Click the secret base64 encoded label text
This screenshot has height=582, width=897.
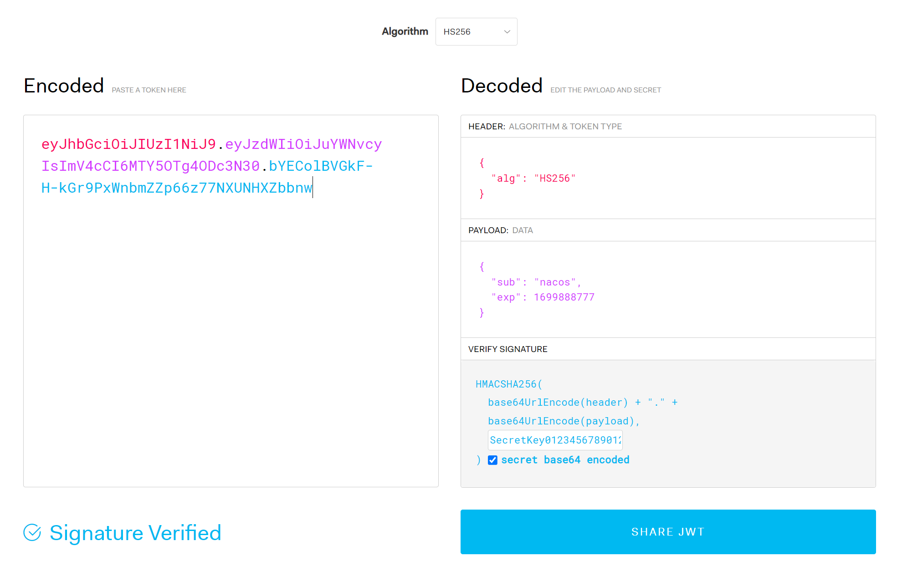[565, 460]
